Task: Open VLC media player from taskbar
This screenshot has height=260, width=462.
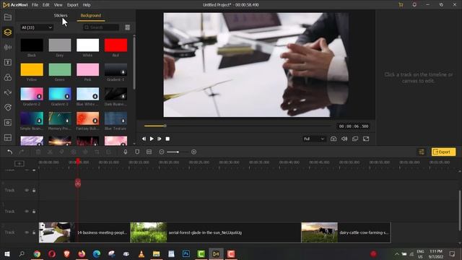Action: (141, 253)
